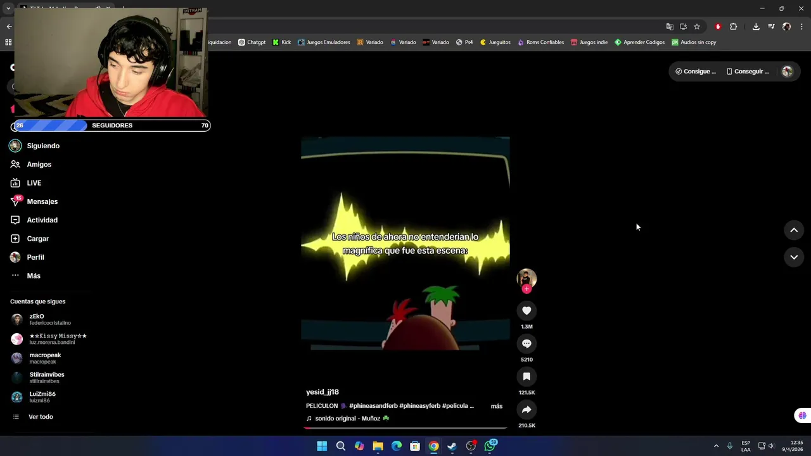
Task: Open Microsoft Edge from taskbar
Action: click(x=397, y=446)
